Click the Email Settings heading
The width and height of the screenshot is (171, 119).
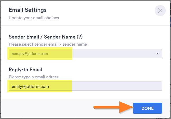[28, 10]
